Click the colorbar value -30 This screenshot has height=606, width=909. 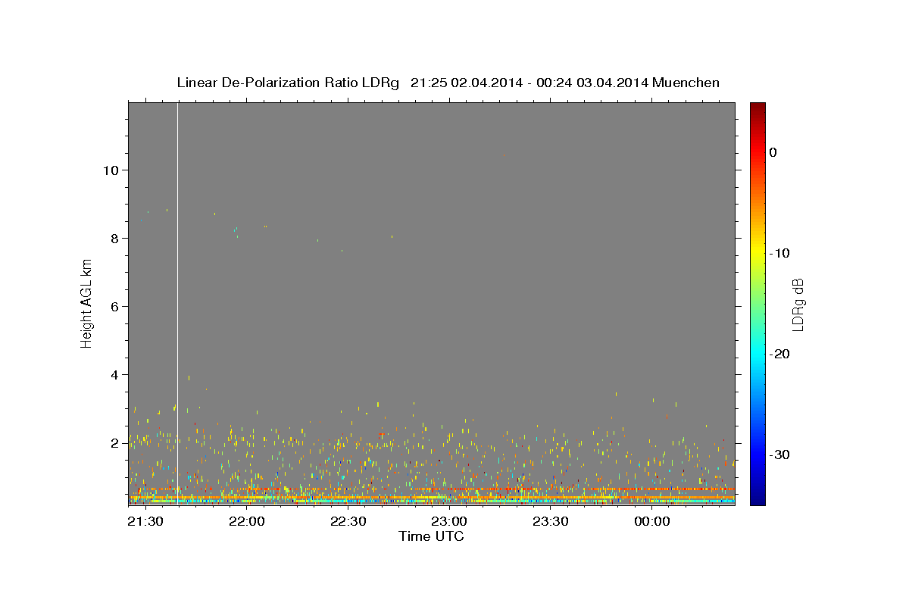780,454
